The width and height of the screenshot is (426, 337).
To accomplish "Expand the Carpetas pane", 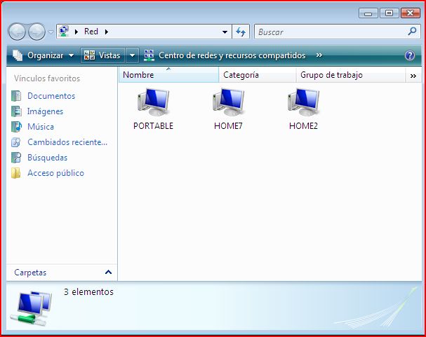I will click(108, 272).
